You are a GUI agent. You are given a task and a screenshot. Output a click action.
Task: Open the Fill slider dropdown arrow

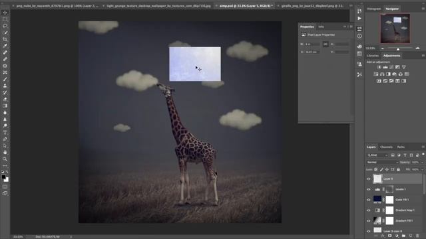tap(422, 170)
